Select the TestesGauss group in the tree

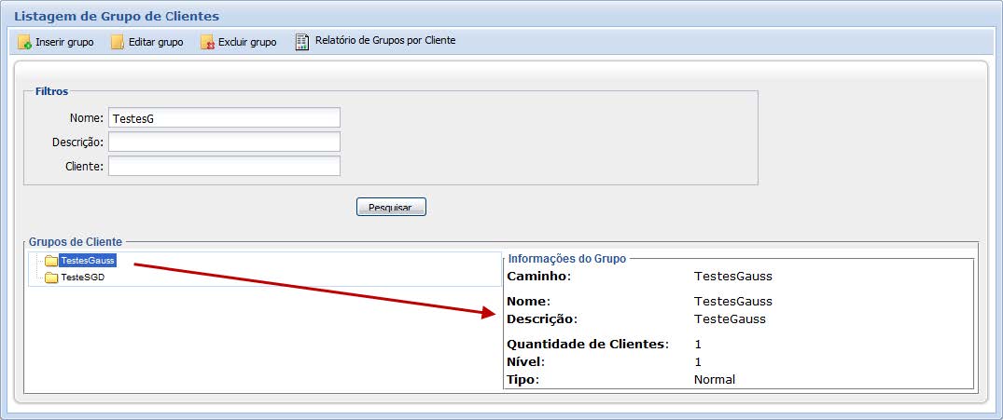pyautogui.click(x=87, y=261)
